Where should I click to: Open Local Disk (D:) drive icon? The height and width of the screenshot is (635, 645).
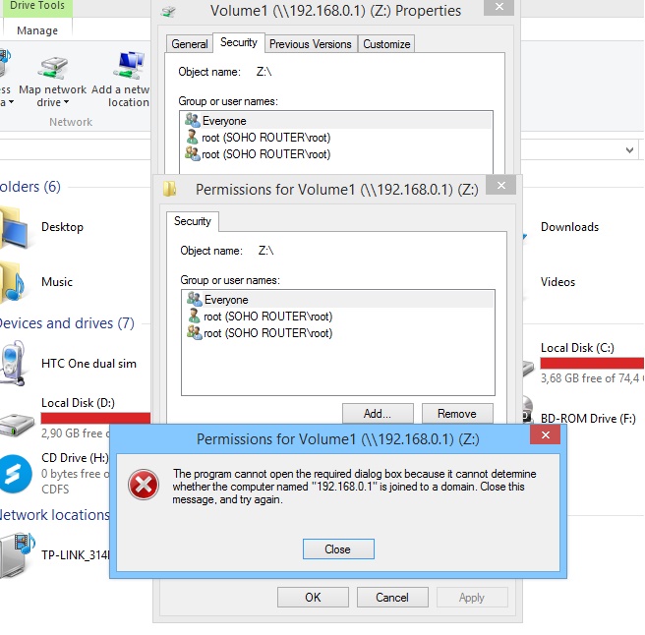18,426
